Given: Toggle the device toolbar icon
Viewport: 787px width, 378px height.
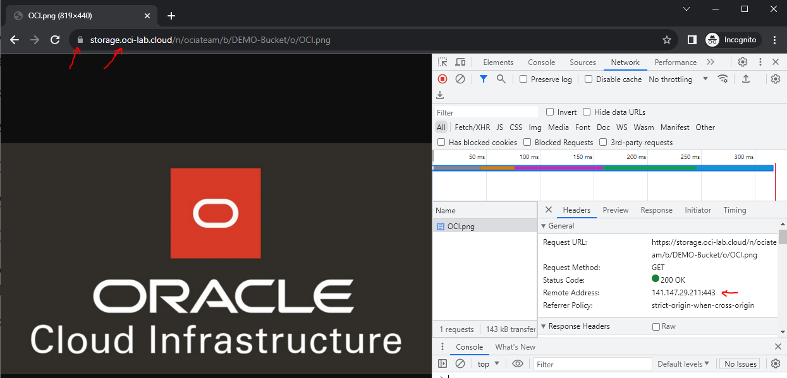Looking at the screenshot, I should 460,62.
